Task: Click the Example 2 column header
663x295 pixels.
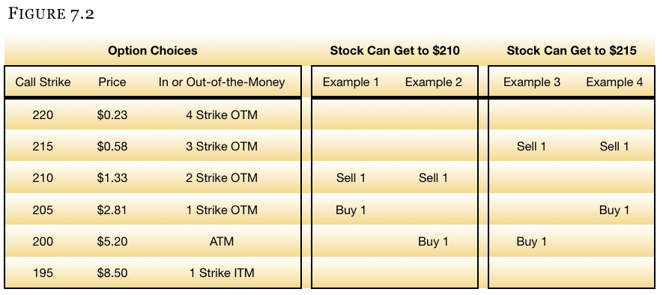Action: [x=434, y=82]
